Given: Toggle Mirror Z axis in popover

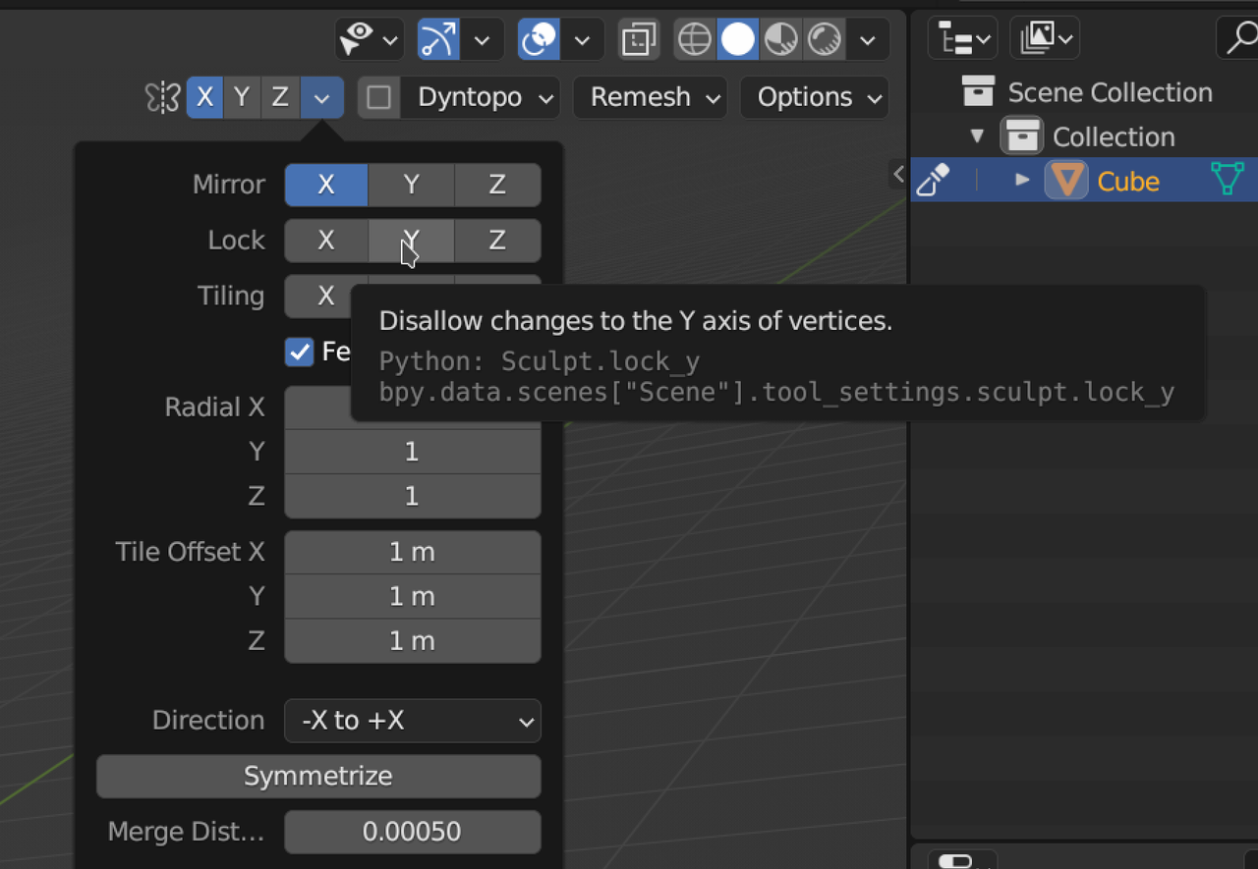Looking at the screenshot, I should (x=497, y=185).
